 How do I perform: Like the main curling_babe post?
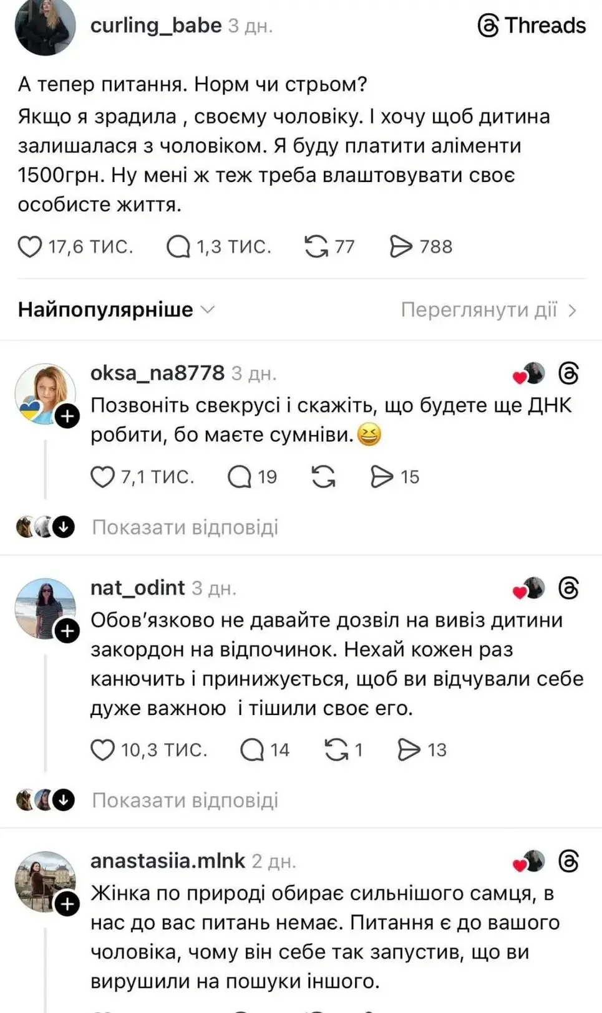click(30, 247)
